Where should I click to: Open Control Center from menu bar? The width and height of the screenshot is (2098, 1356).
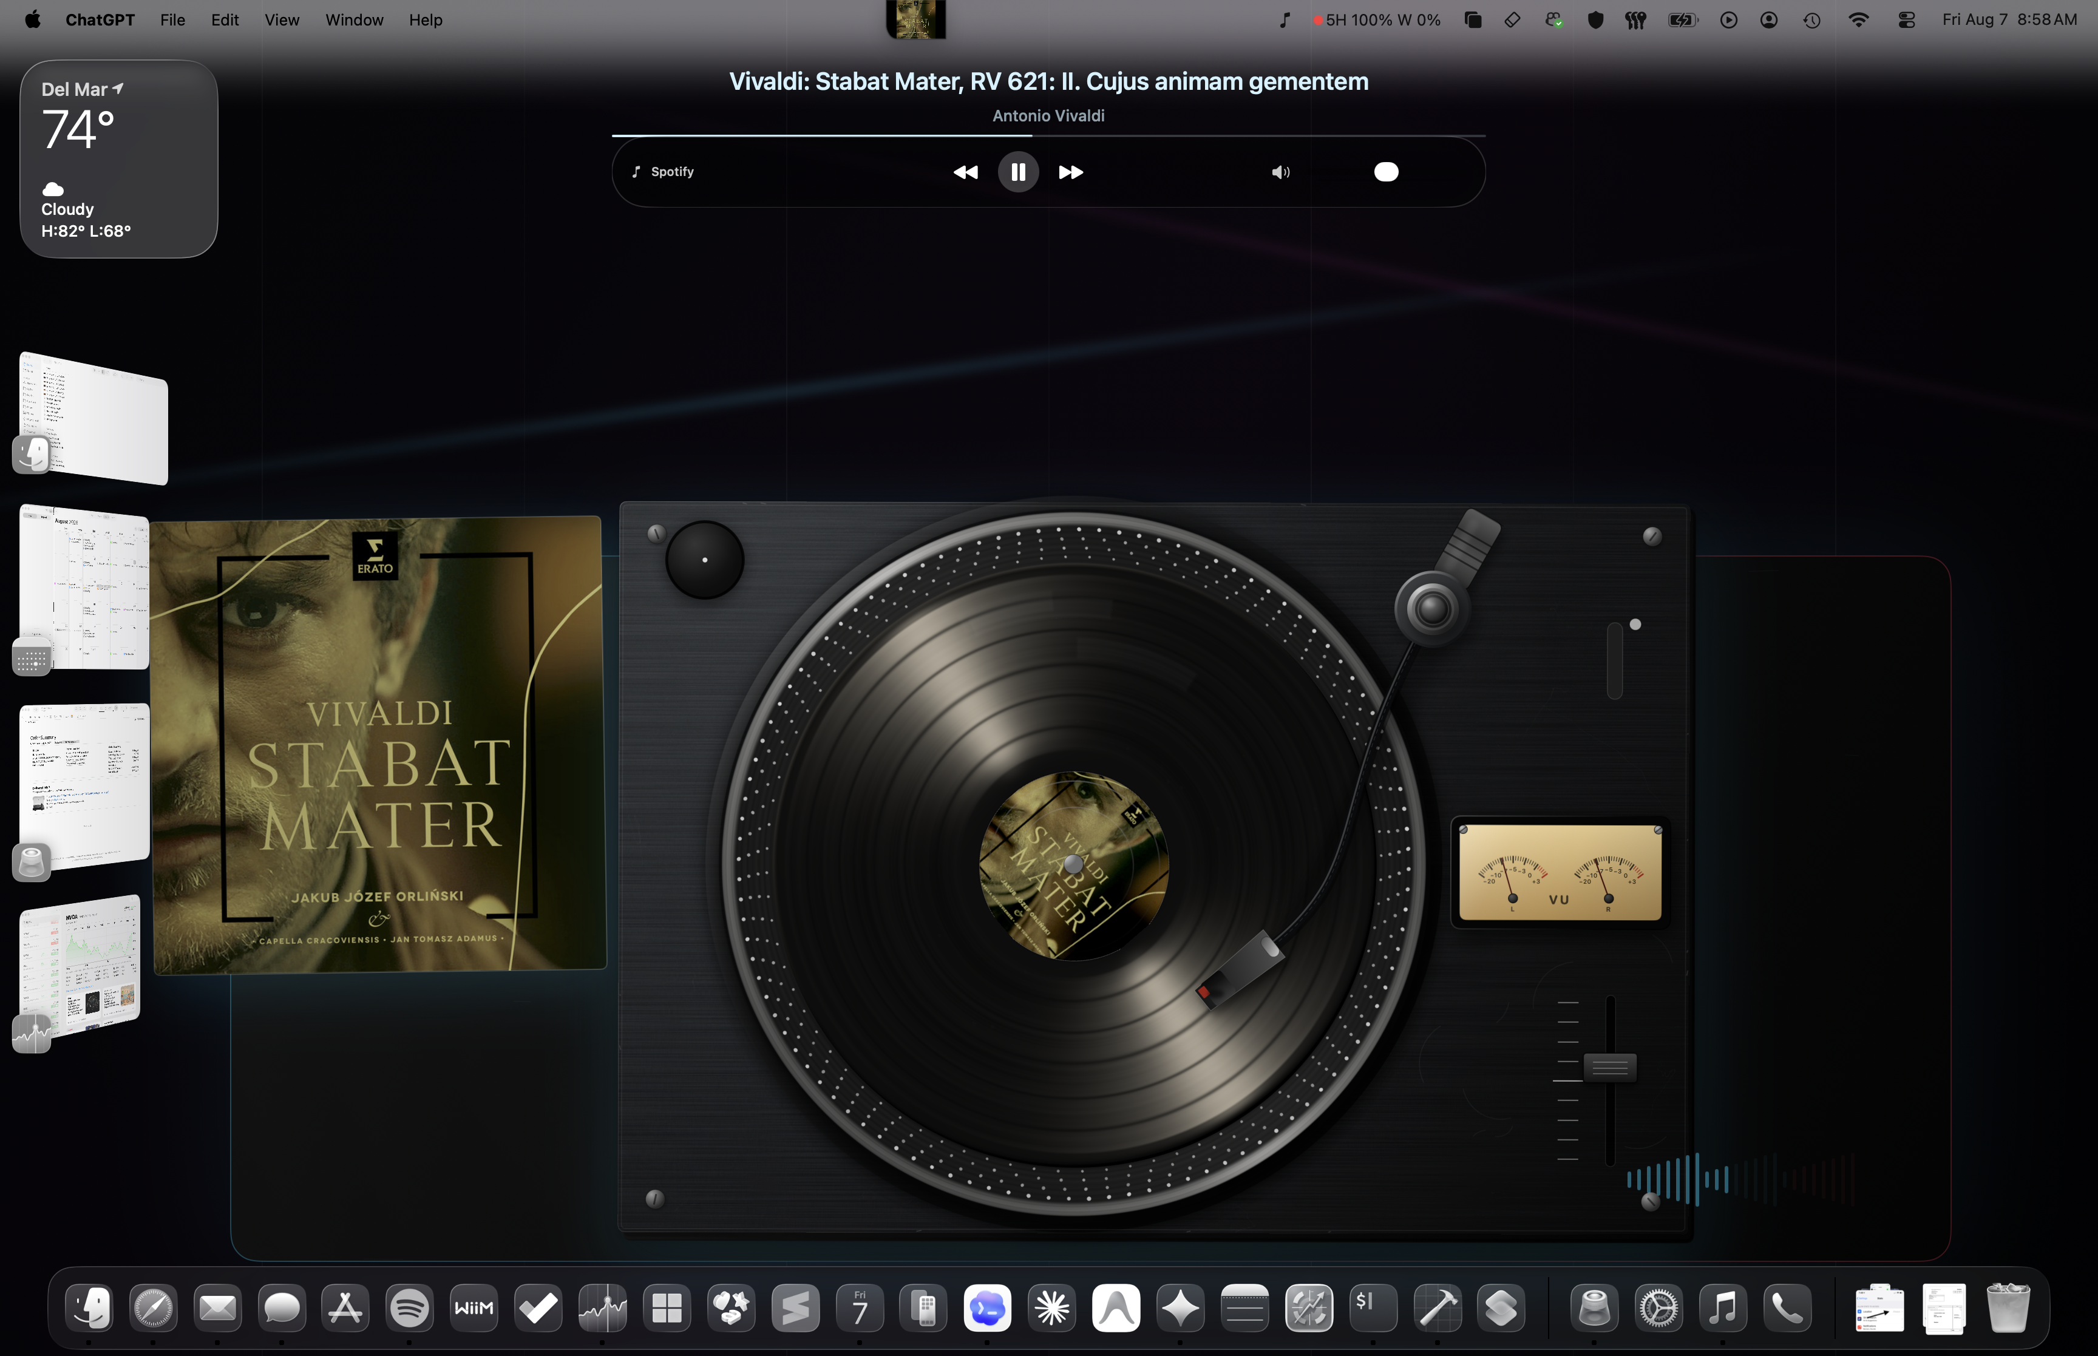(1906, 19)
